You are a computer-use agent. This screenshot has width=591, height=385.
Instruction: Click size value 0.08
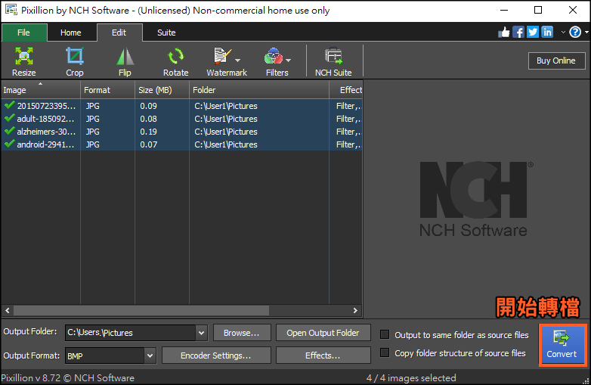148,119
